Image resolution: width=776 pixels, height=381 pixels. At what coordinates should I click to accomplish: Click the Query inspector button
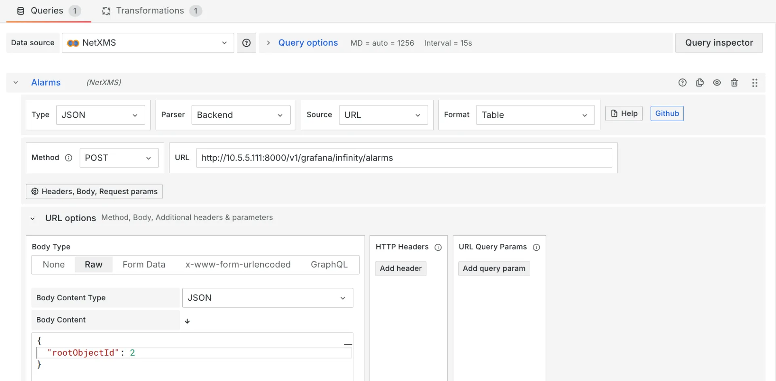pos(719,42)
